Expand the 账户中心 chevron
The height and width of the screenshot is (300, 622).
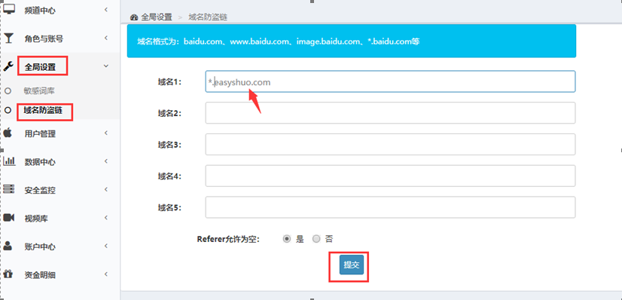click(106, 246)
